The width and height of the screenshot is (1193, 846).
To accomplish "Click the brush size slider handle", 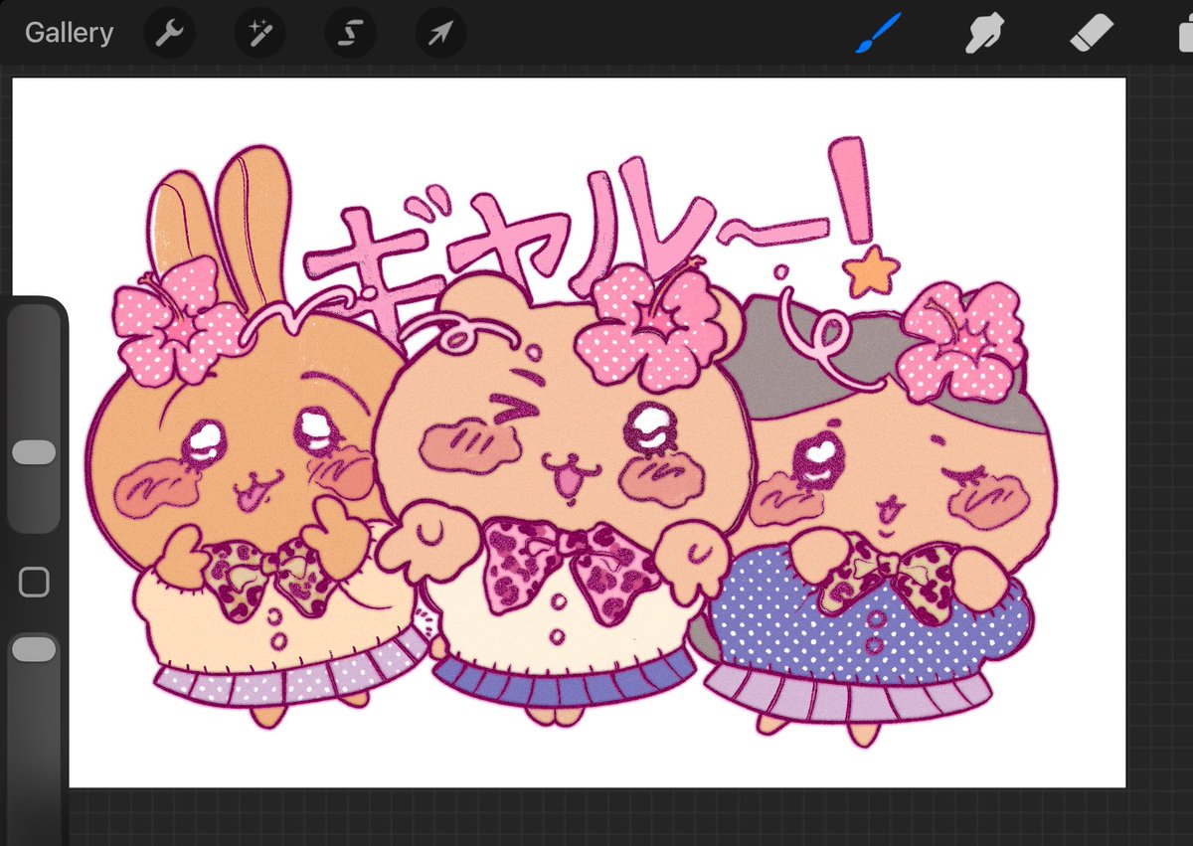I will click(x=34, y=452).
